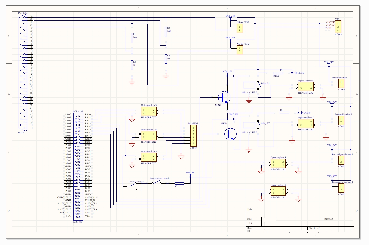Select the NPN2 transistor symbol

tap(224, 97)
